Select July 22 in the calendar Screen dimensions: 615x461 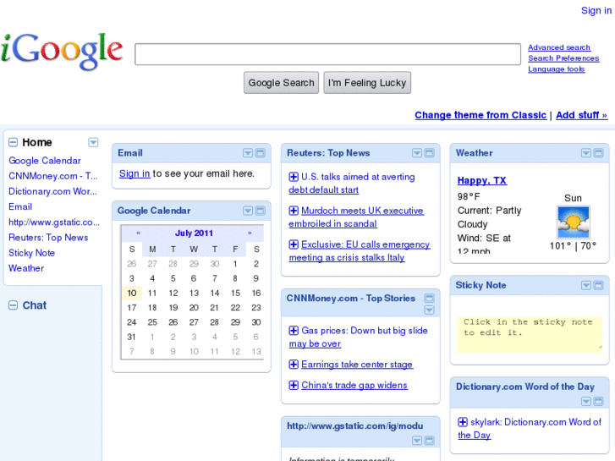(x=235, y=308)
